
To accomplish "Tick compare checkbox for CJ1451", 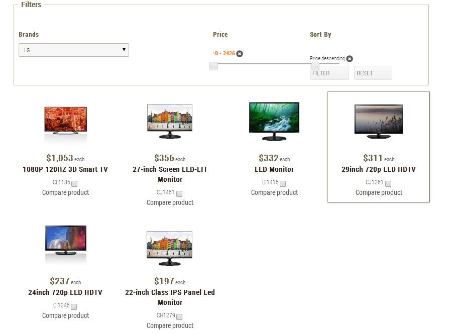I will tap(179, 194).
